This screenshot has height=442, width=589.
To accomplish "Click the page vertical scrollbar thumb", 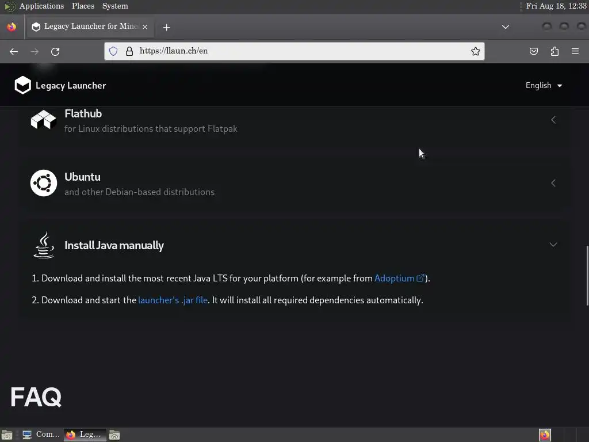I will coord(587,276).
